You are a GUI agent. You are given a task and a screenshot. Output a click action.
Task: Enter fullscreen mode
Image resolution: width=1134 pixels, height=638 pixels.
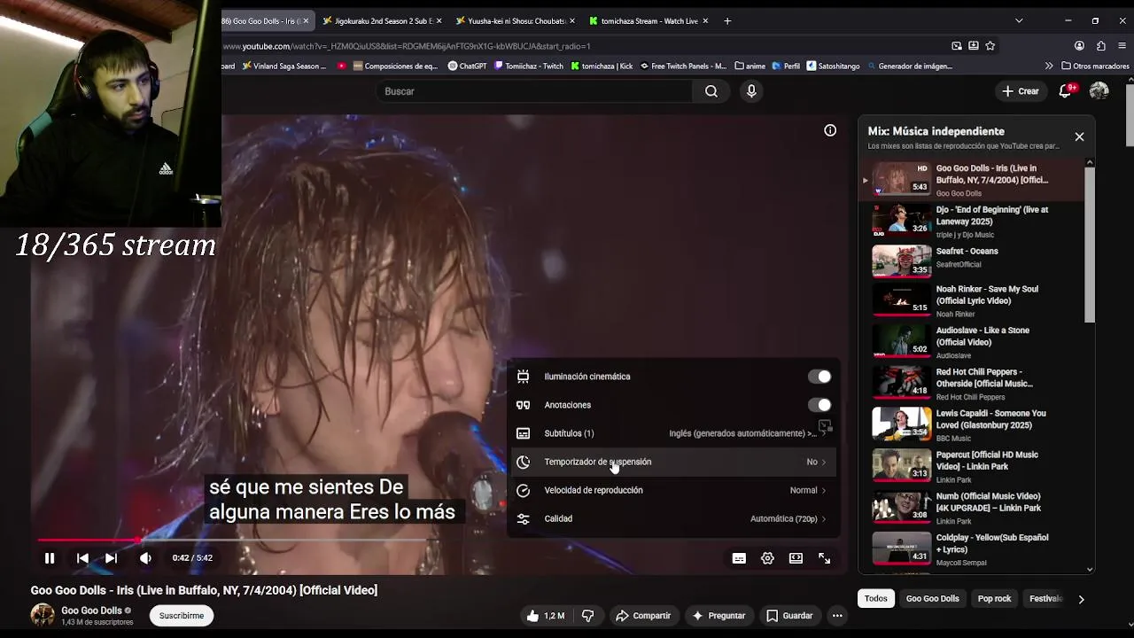tap(824, 558)
